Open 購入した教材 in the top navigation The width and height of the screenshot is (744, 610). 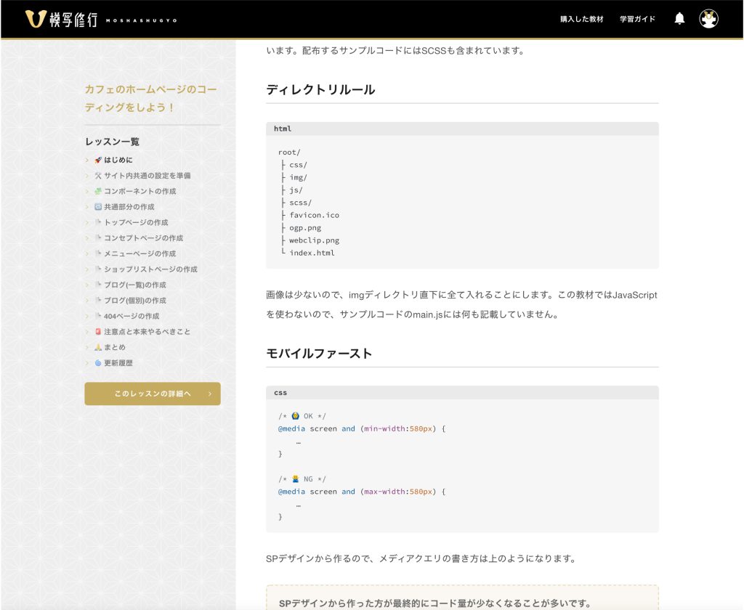581,19
